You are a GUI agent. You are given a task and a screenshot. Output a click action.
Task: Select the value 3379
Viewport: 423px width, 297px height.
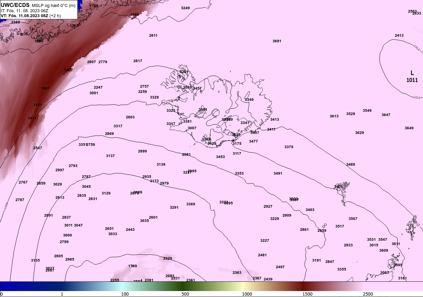289,147
